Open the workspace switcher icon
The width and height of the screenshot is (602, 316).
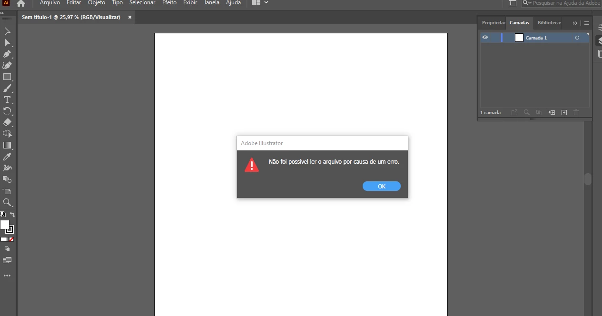[x=513, y=3]
